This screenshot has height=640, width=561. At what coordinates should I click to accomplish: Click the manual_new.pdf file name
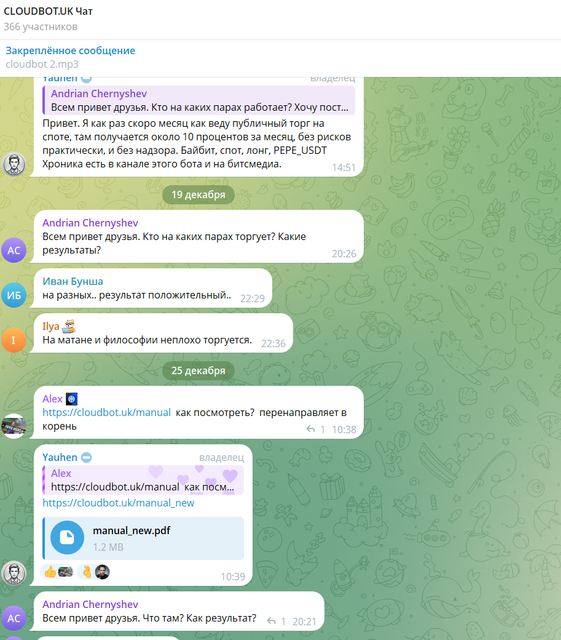click(131, 530)
